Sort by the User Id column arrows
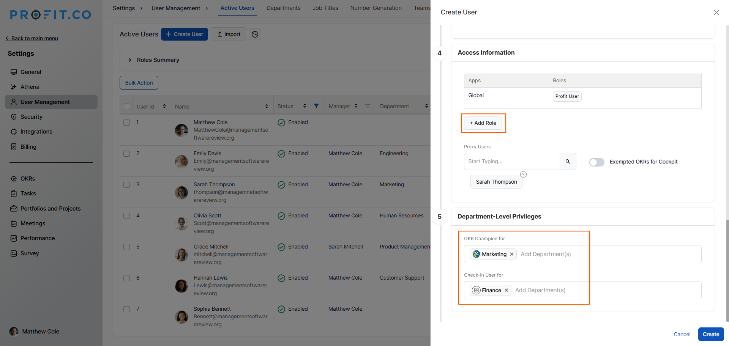The height and width of the screenshot is (346, 729). pyautogui.click(x=164, y=106)
